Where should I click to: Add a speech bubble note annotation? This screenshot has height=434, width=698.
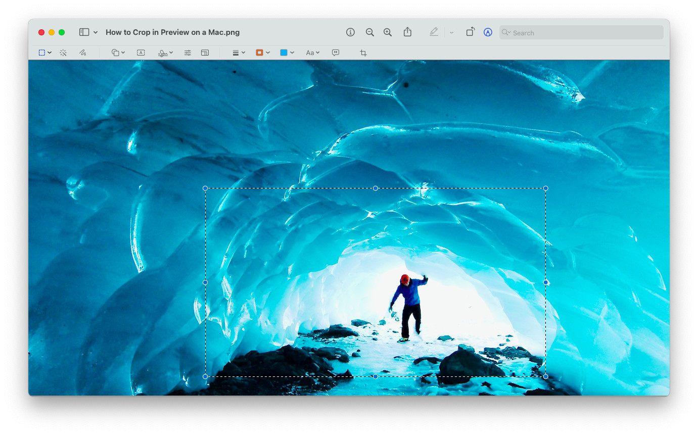click(x=336, y=53)
